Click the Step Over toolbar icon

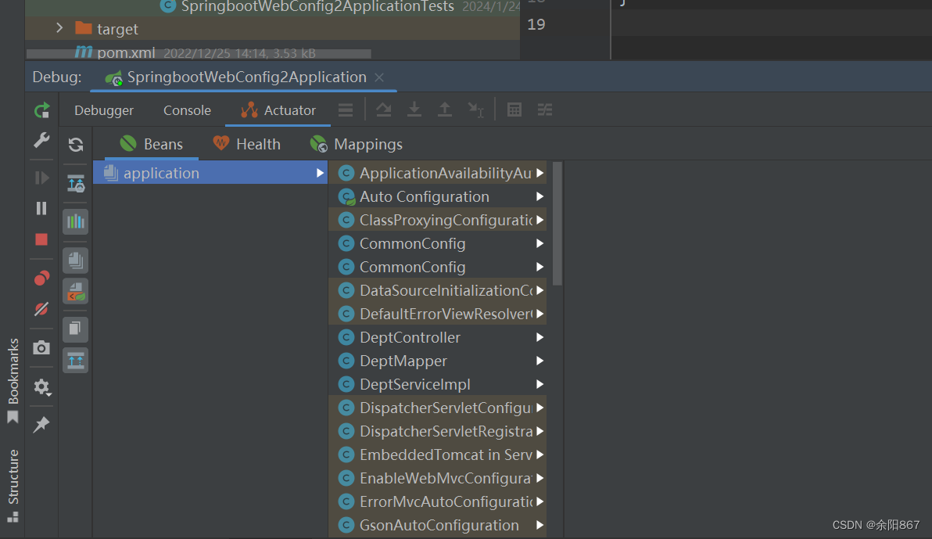coord(384,110)
